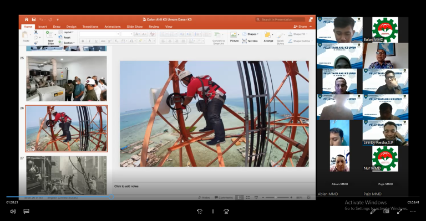The image size is (426, 221).
Task: Click the PowerPoint home icon in title bar
Action: 27,19
